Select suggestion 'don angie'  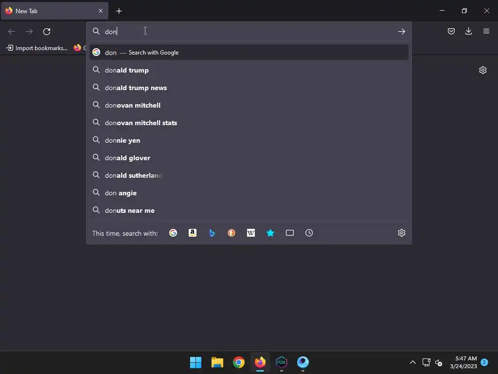pyautogui.click(x=249, y=193)
